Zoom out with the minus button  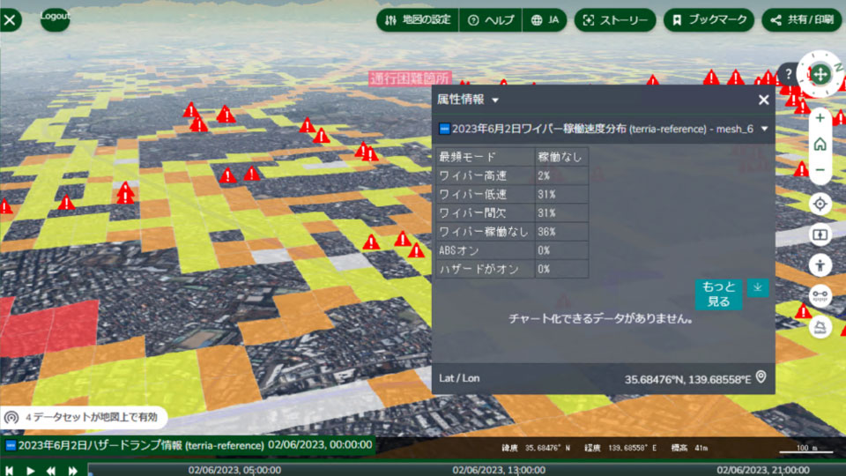click(x=820, y=170)
